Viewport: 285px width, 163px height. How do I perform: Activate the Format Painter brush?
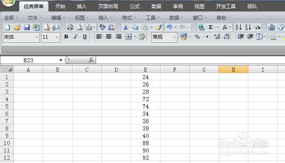159,27
